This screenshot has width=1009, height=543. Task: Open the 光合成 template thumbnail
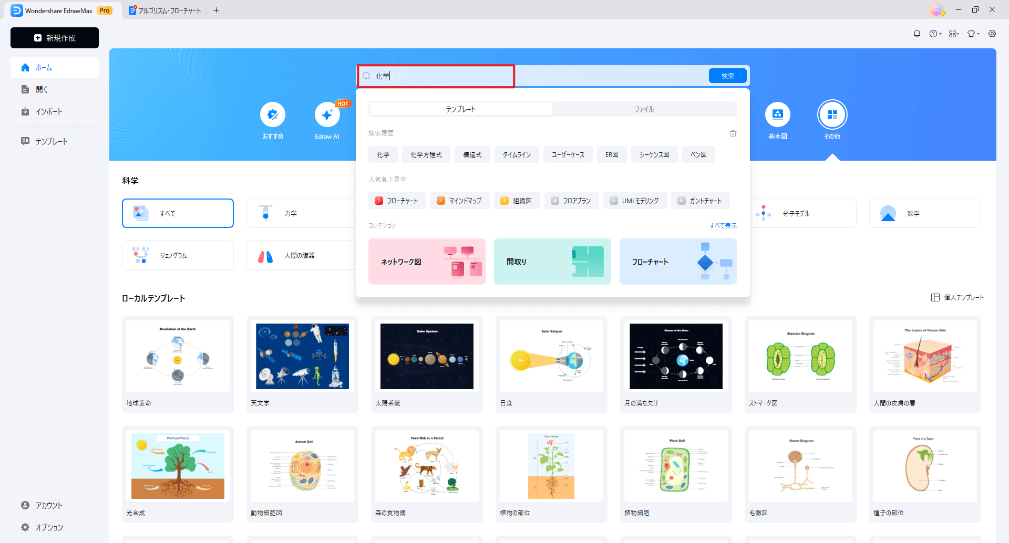(178, 466)
